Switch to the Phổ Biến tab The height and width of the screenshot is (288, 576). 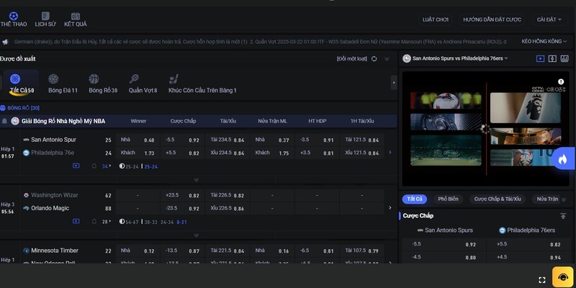[x=447, y=199]
